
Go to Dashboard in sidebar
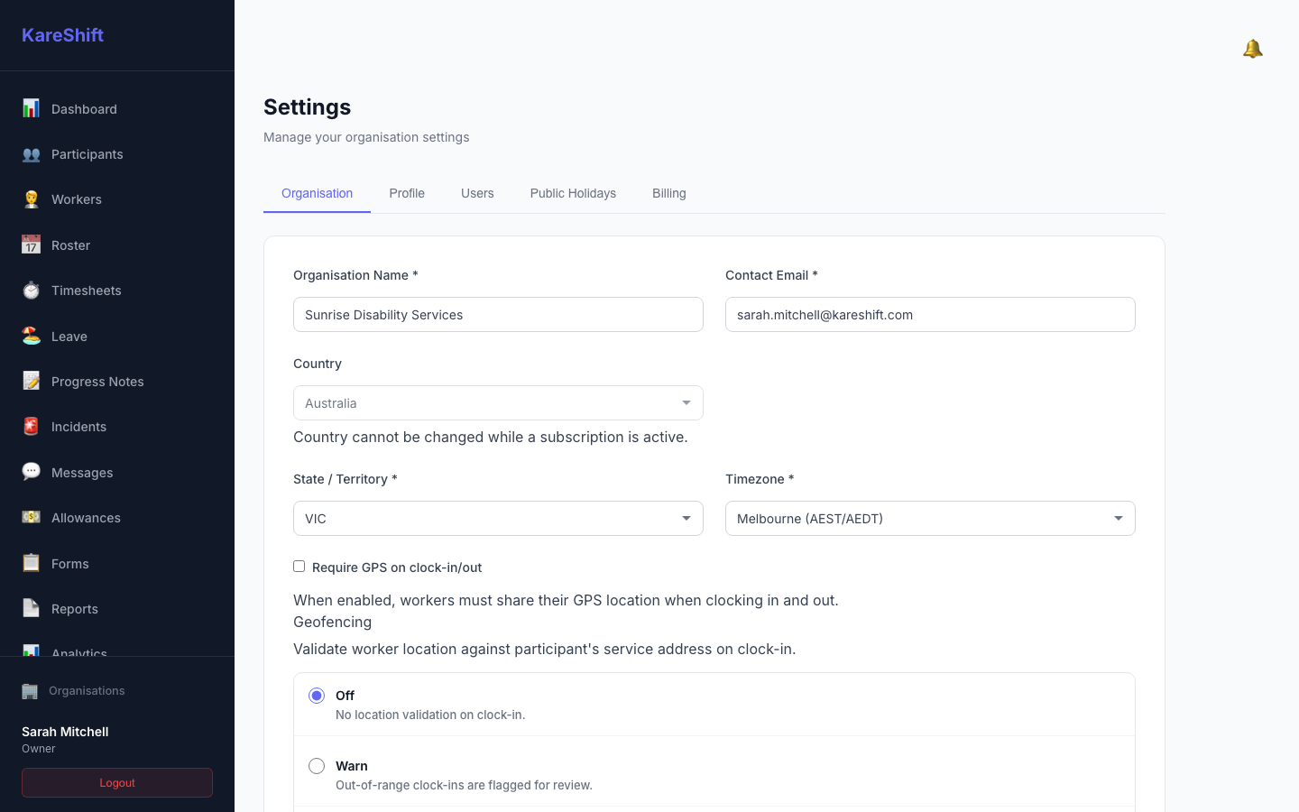tap(117, 108)
